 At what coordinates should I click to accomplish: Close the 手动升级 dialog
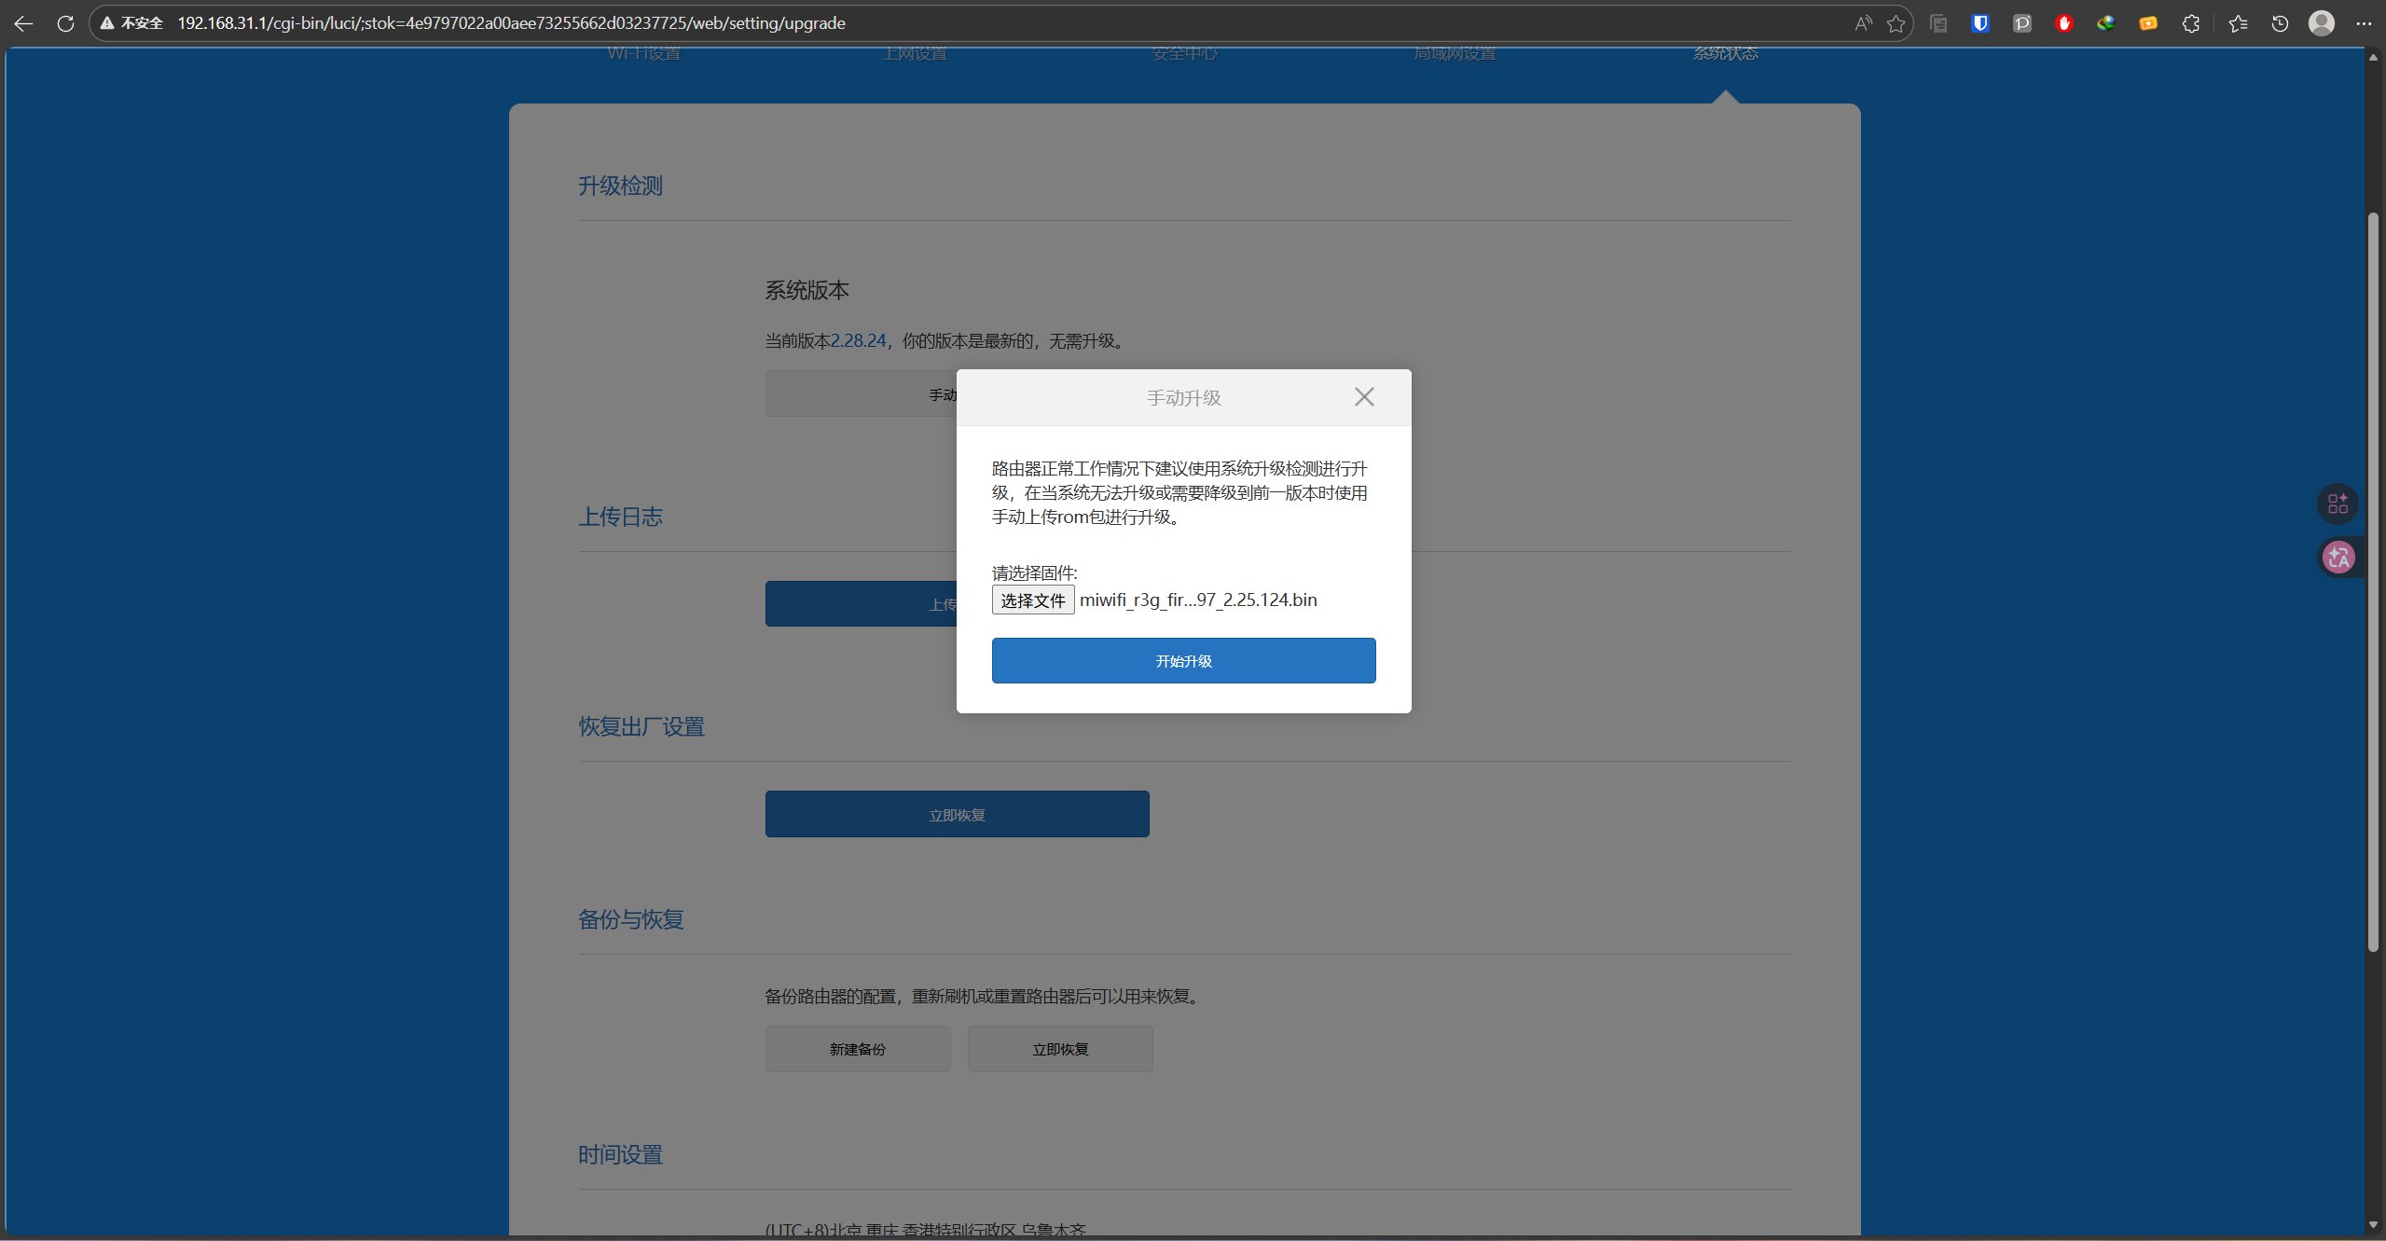1364,397
